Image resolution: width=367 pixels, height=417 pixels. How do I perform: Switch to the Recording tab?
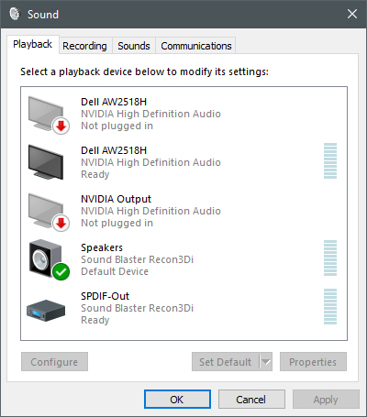pyautogui.click(x=84, y=46)
